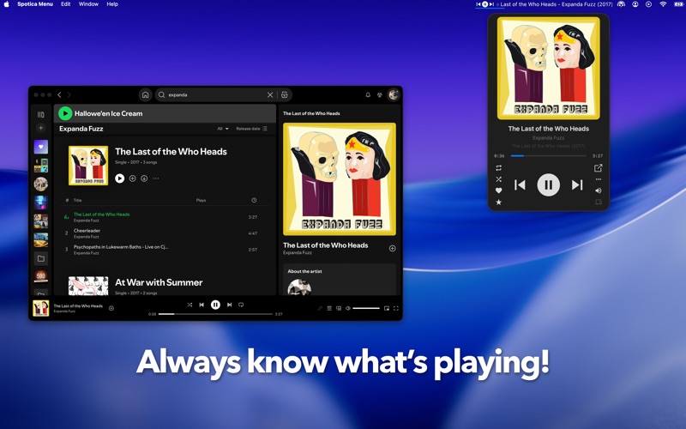Go forward with the right arrow in the Spotify window
The height and width of the screenshot is (429, 686).
coord(69,94)
